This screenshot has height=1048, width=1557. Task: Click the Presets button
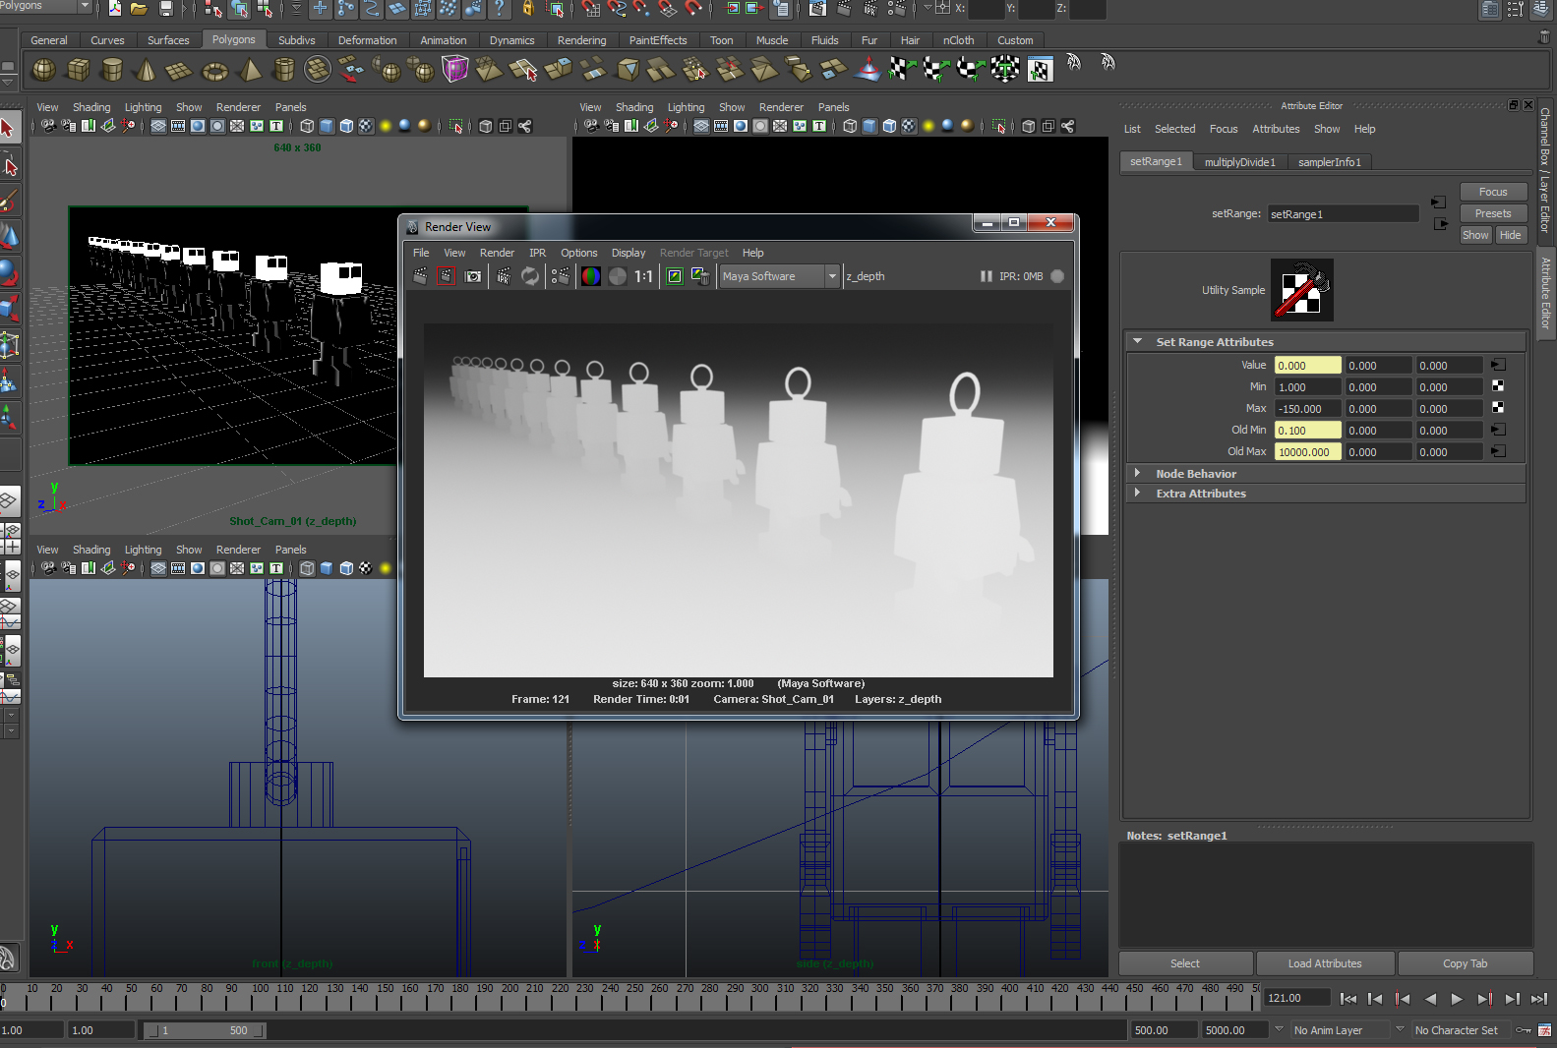point(1492,213)
